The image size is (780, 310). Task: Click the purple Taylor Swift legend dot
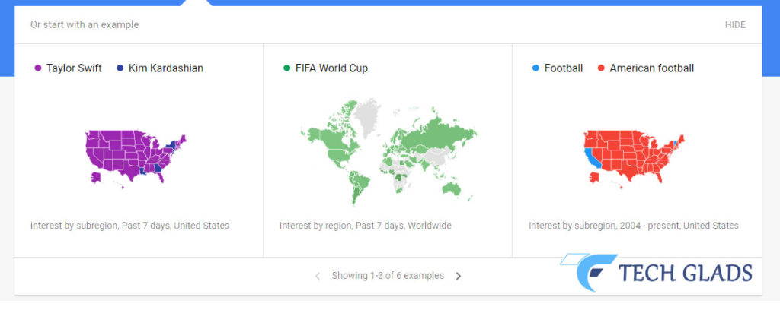point(38,68)
